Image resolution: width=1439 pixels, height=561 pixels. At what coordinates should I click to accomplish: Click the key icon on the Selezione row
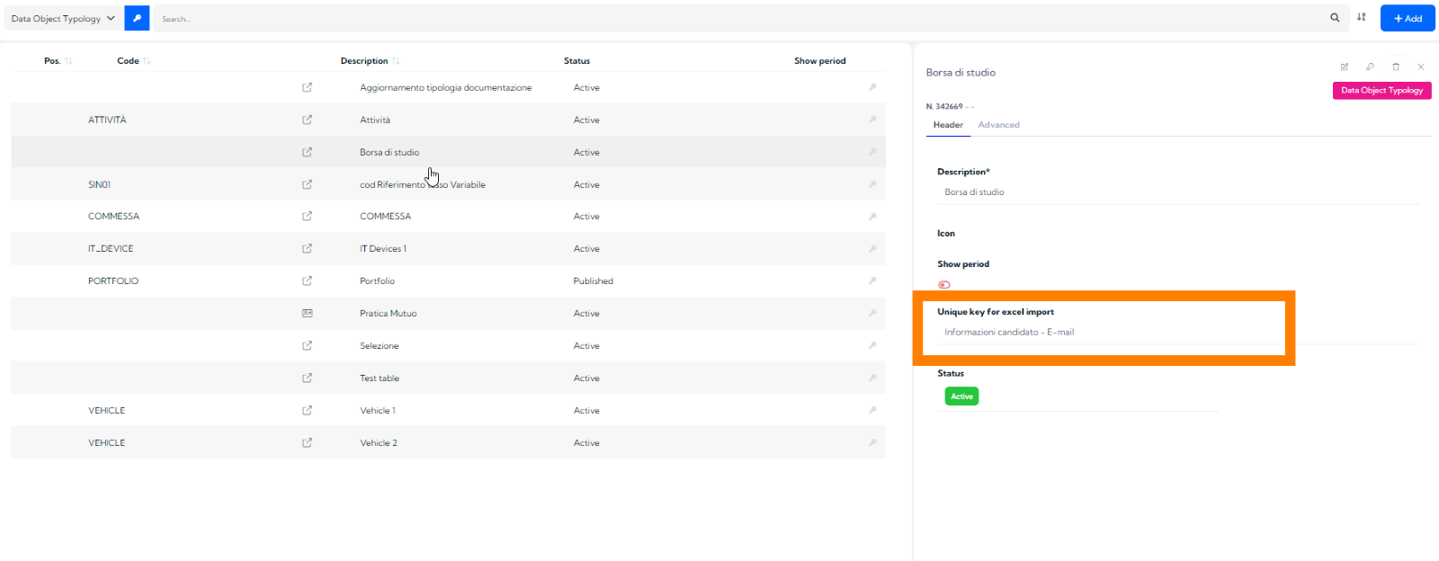pyautogui.click(x=872, y=345)
